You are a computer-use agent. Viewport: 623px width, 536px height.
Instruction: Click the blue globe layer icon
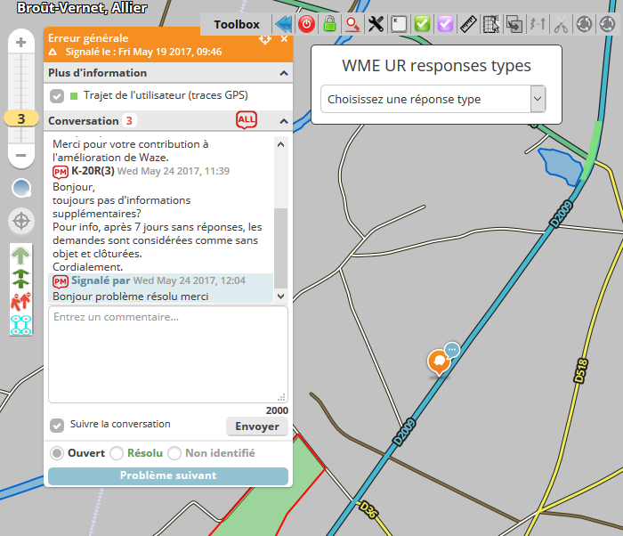click(x=21, y=188)
